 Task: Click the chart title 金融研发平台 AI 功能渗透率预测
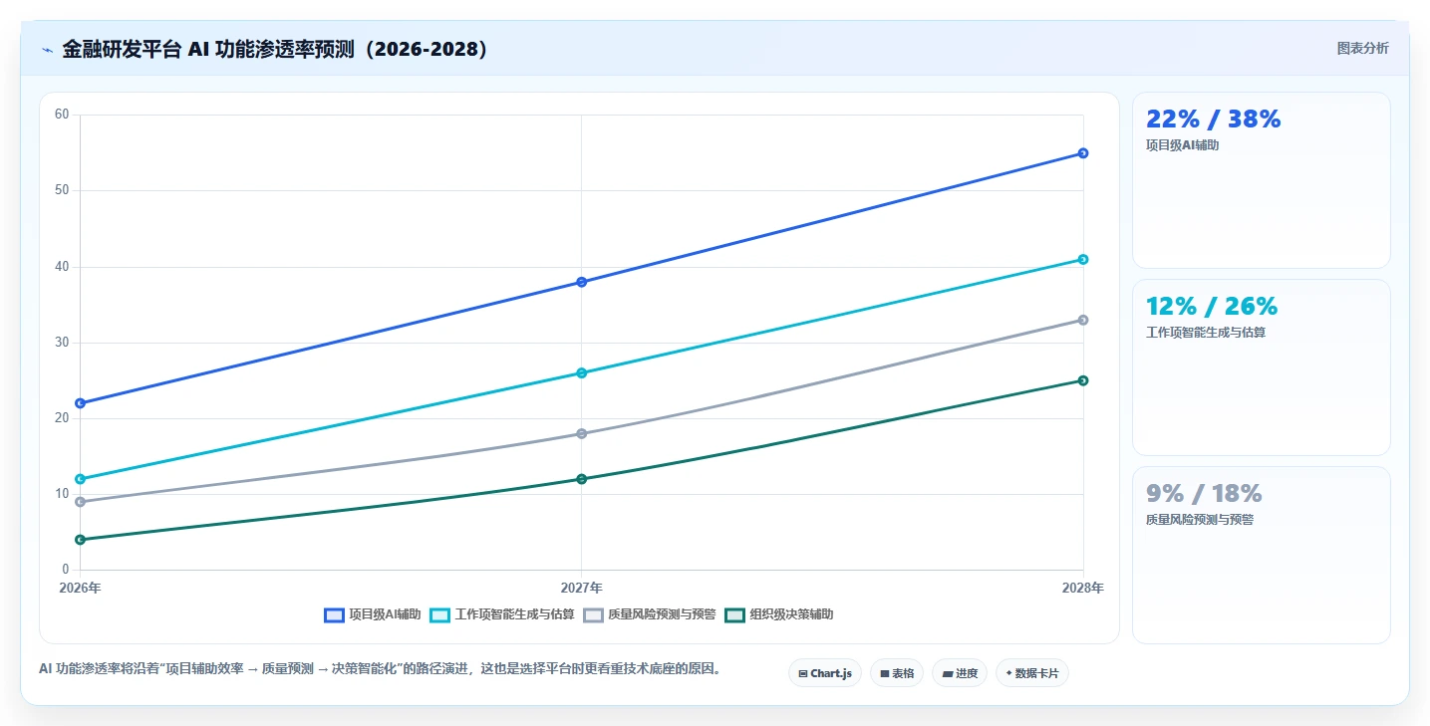pos(275,49)
